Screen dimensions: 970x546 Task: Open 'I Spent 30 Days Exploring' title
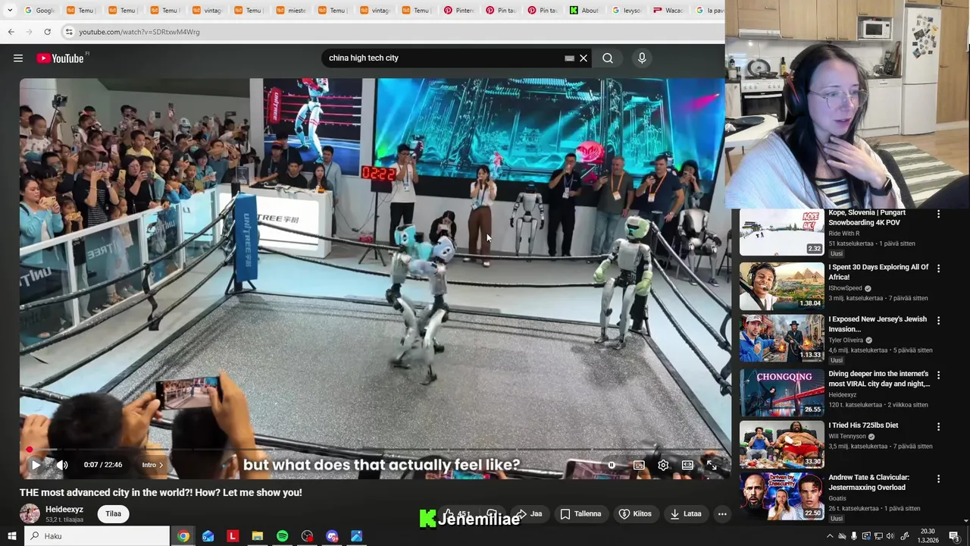click(878, 272)
